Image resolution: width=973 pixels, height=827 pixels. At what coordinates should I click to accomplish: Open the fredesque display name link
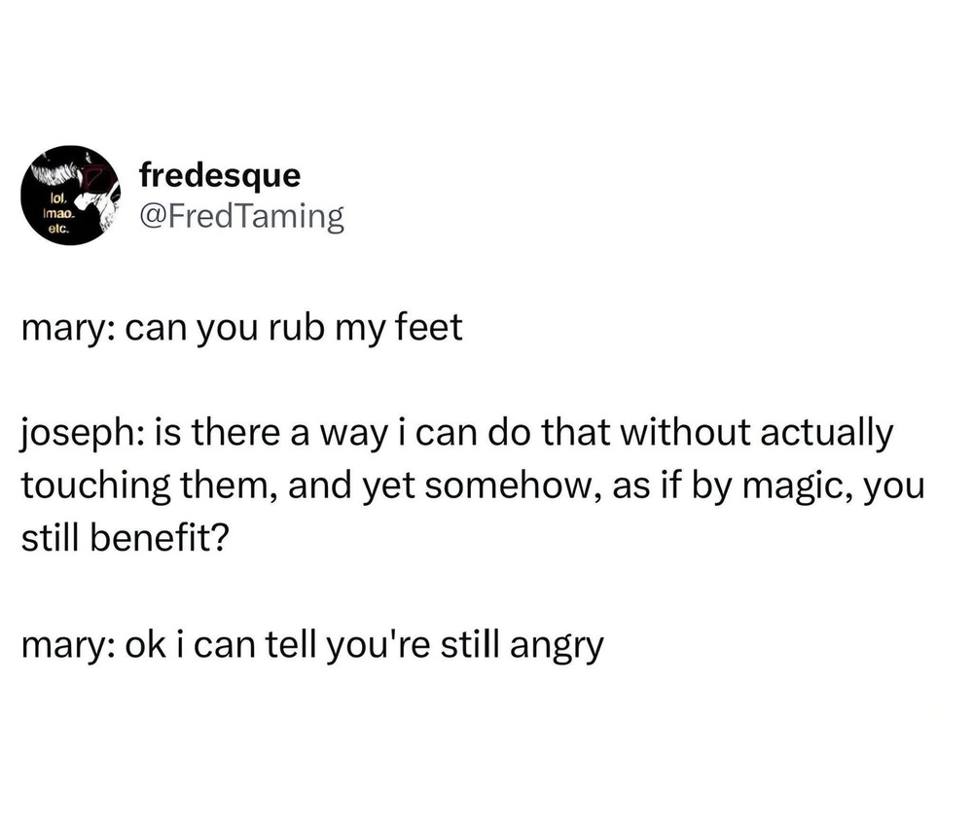(220, 175)
